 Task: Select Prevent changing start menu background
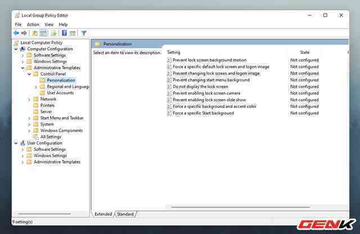[211, 80]
